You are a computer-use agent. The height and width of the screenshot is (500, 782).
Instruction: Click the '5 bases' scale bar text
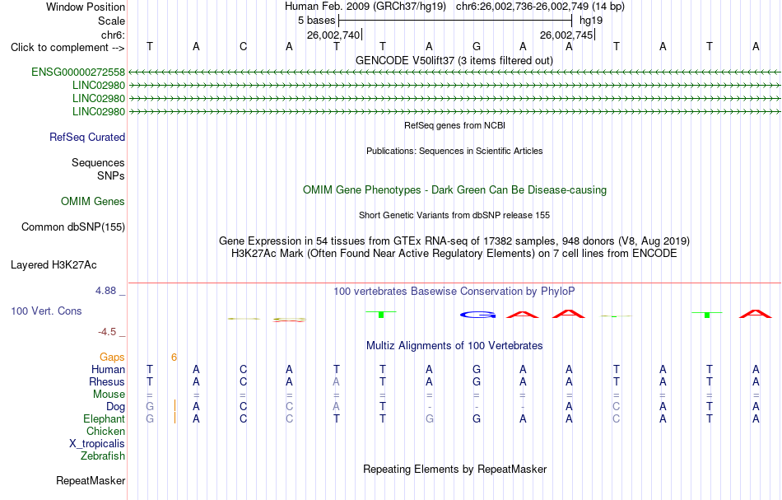click(317, 21)
